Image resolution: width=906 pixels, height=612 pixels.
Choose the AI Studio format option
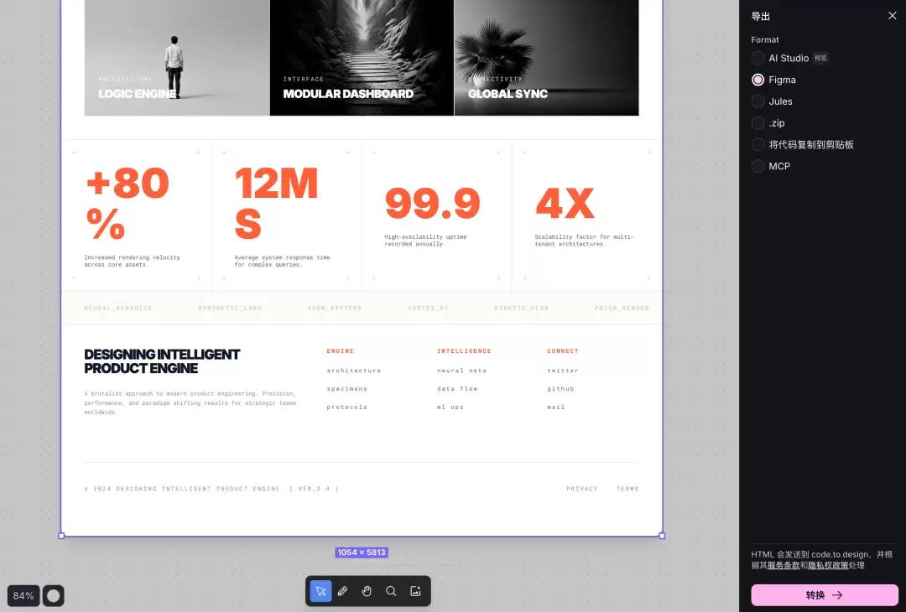758,58
